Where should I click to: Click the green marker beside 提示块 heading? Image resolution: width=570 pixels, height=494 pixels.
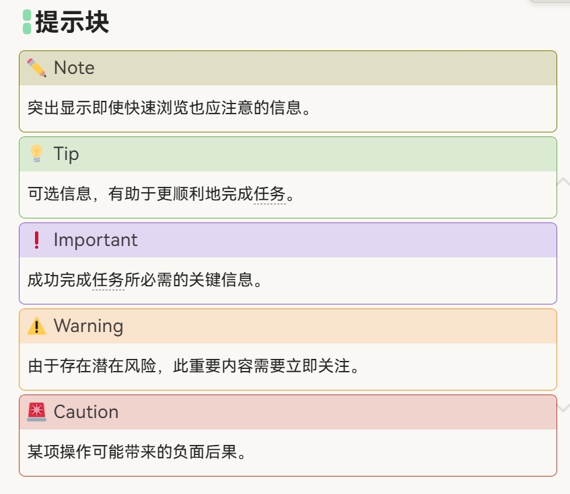point(27,22)
